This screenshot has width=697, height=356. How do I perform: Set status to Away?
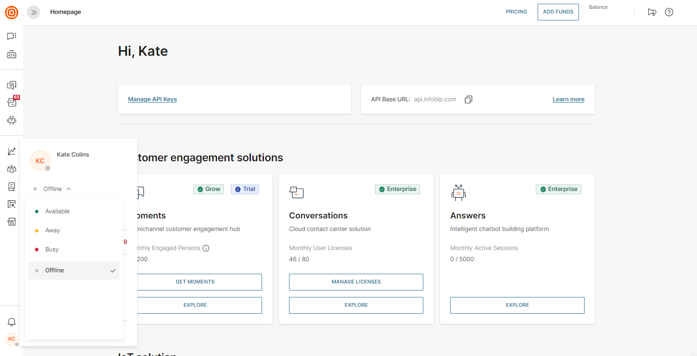click(x=53, y=231)
